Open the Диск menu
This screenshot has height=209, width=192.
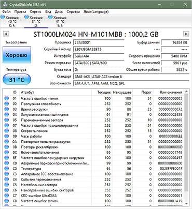(x=59, y=12)
